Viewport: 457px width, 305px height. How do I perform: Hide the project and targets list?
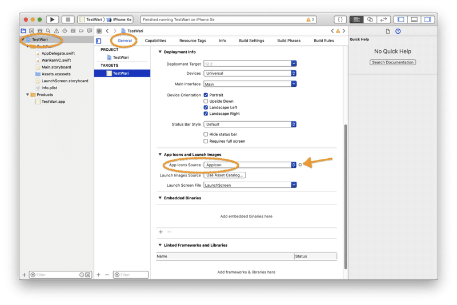click(x=99, y=41)
